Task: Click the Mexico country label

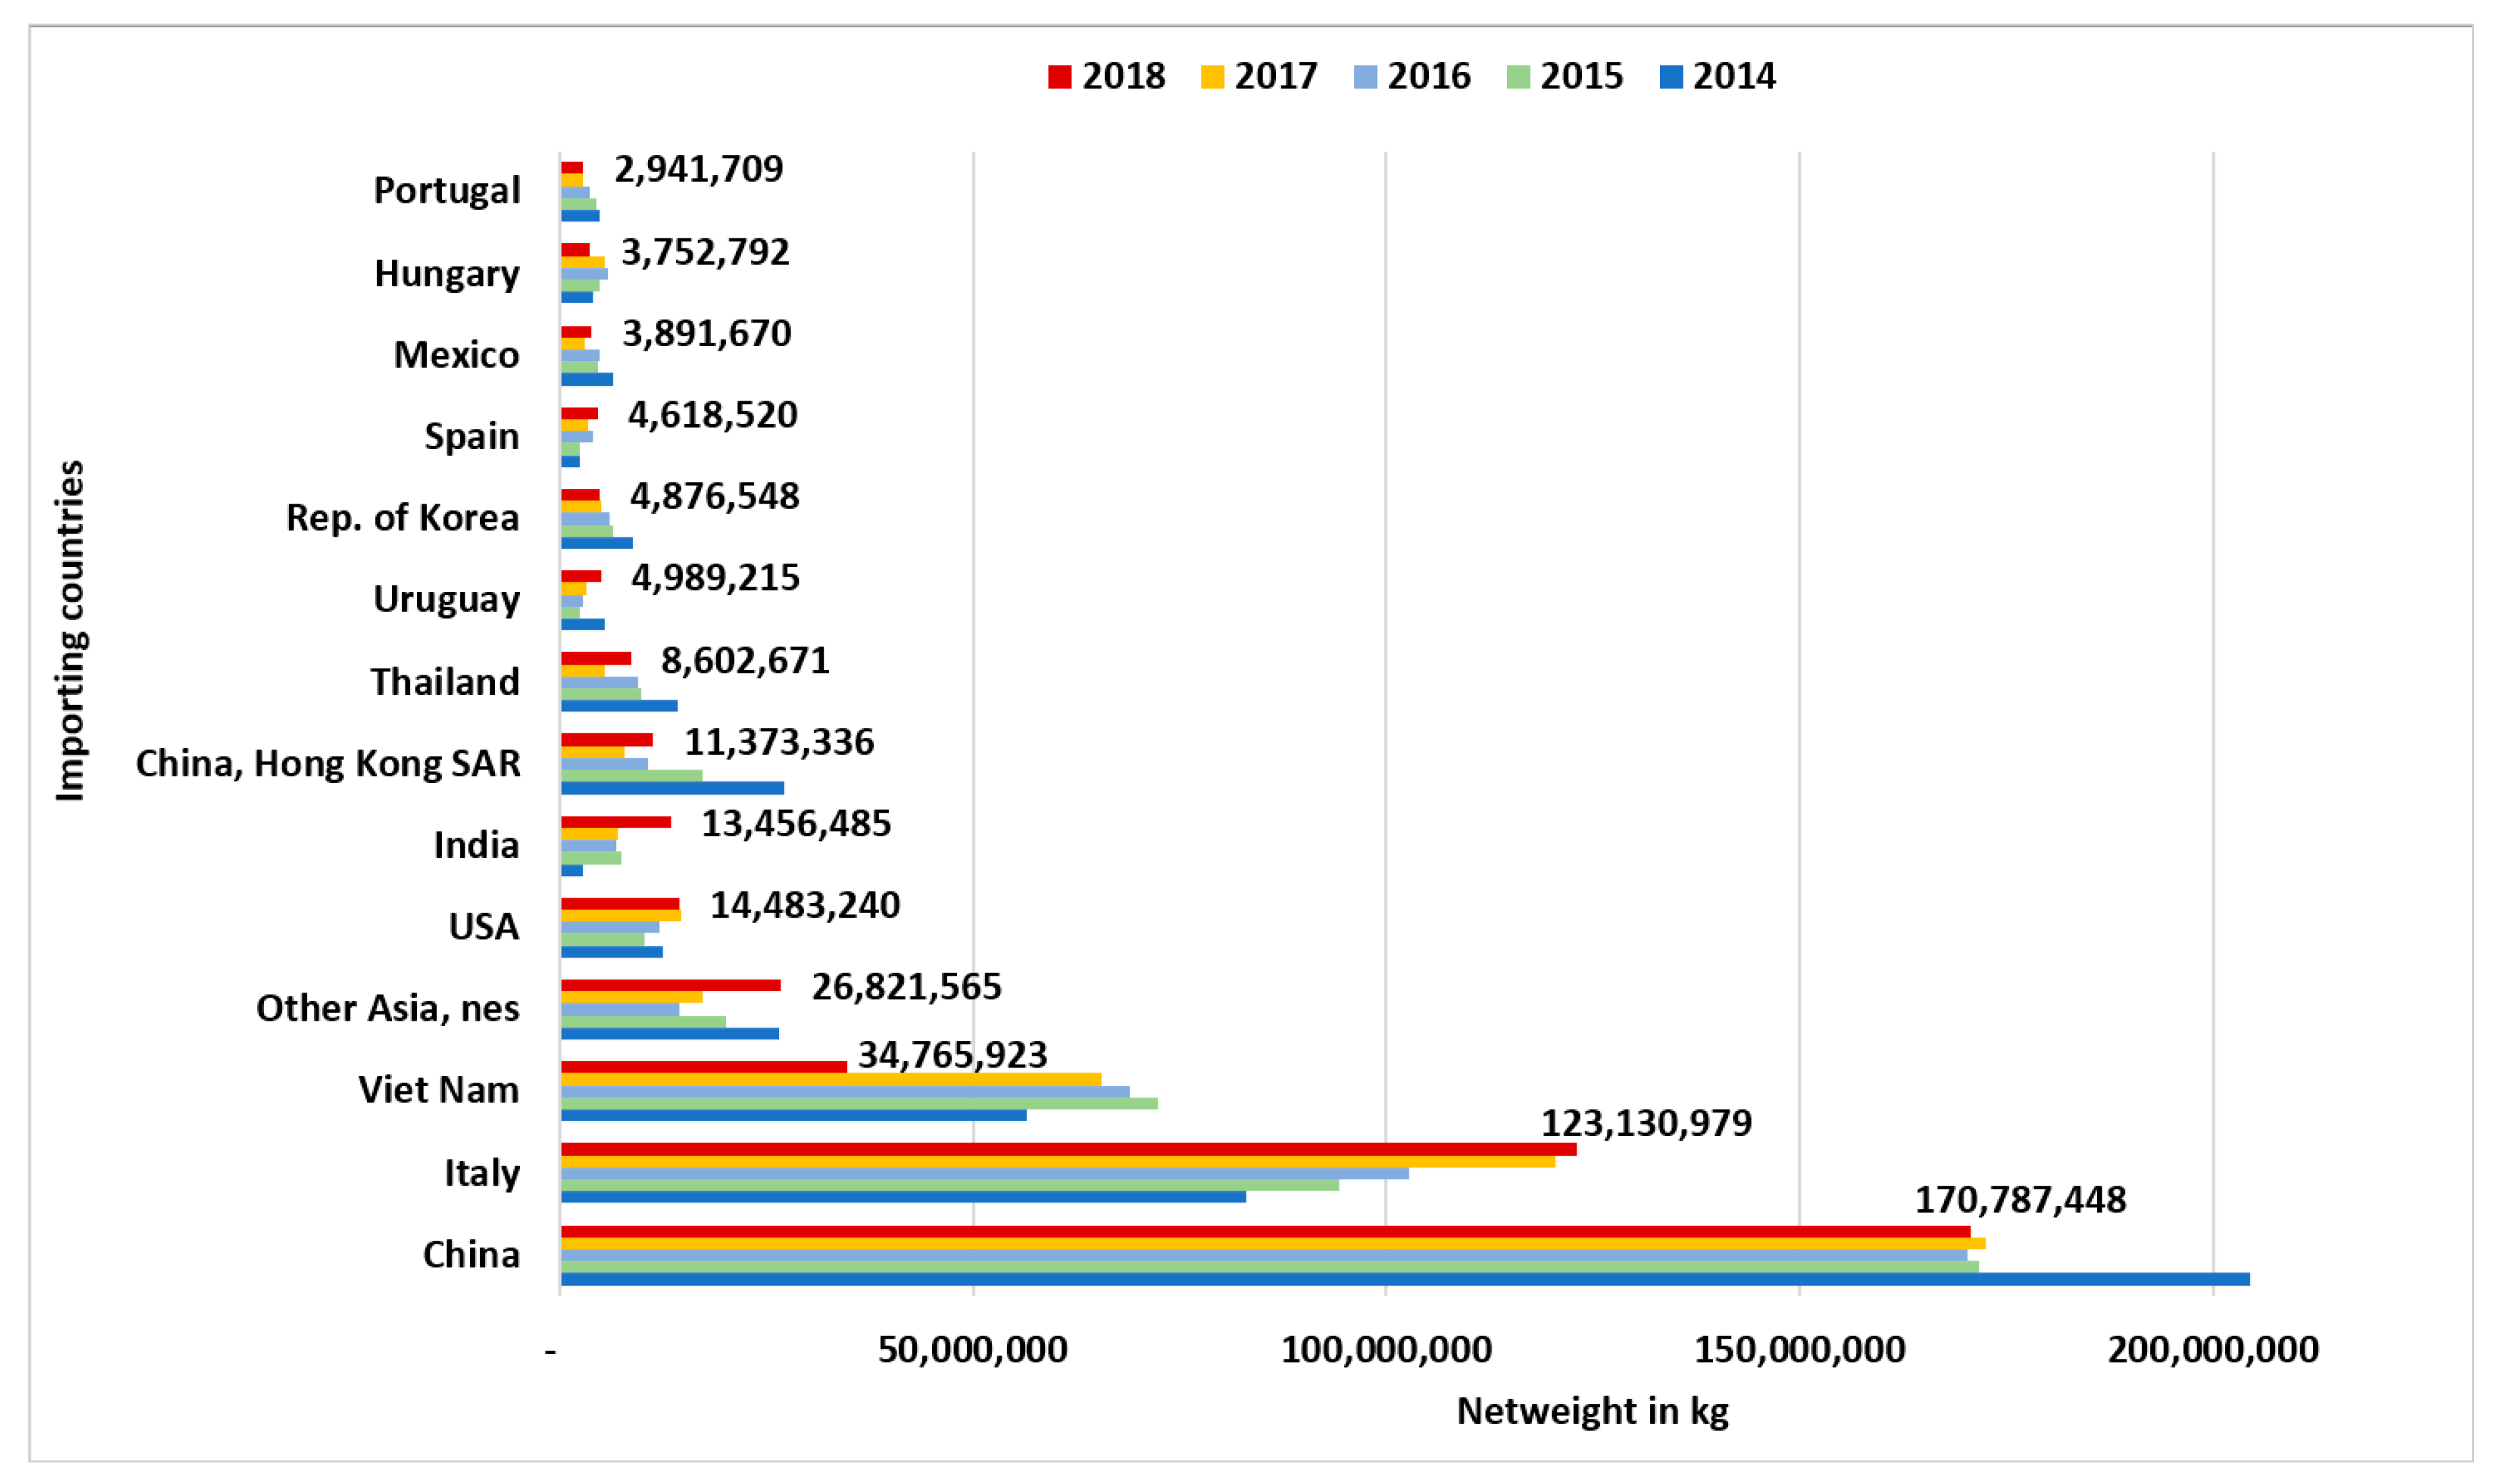Action: (456, 355)
